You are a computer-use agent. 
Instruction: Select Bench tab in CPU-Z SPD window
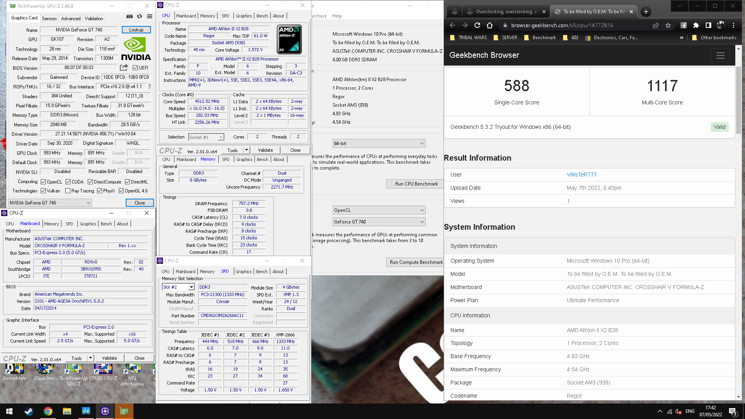coord(262,272)
